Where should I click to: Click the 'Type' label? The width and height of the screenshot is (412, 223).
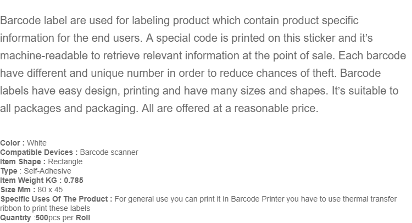(x=9, y=171)
